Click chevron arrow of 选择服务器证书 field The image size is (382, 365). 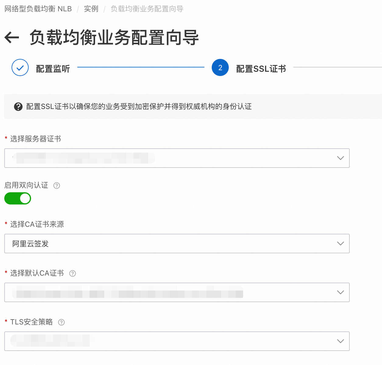point(341,158)
